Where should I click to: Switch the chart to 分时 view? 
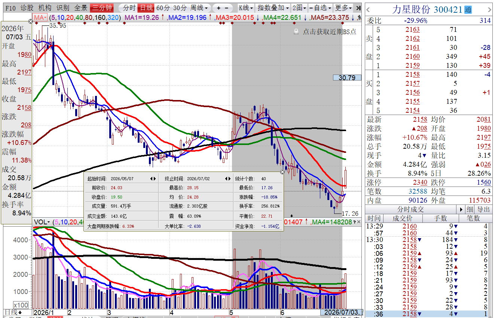[x=129, y=8]
